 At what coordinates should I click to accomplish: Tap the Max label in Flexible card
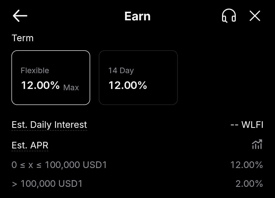coord(71,88)
